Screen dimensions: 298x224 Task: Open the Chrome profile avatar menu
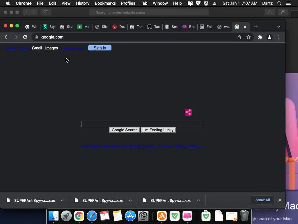(269, 37)
